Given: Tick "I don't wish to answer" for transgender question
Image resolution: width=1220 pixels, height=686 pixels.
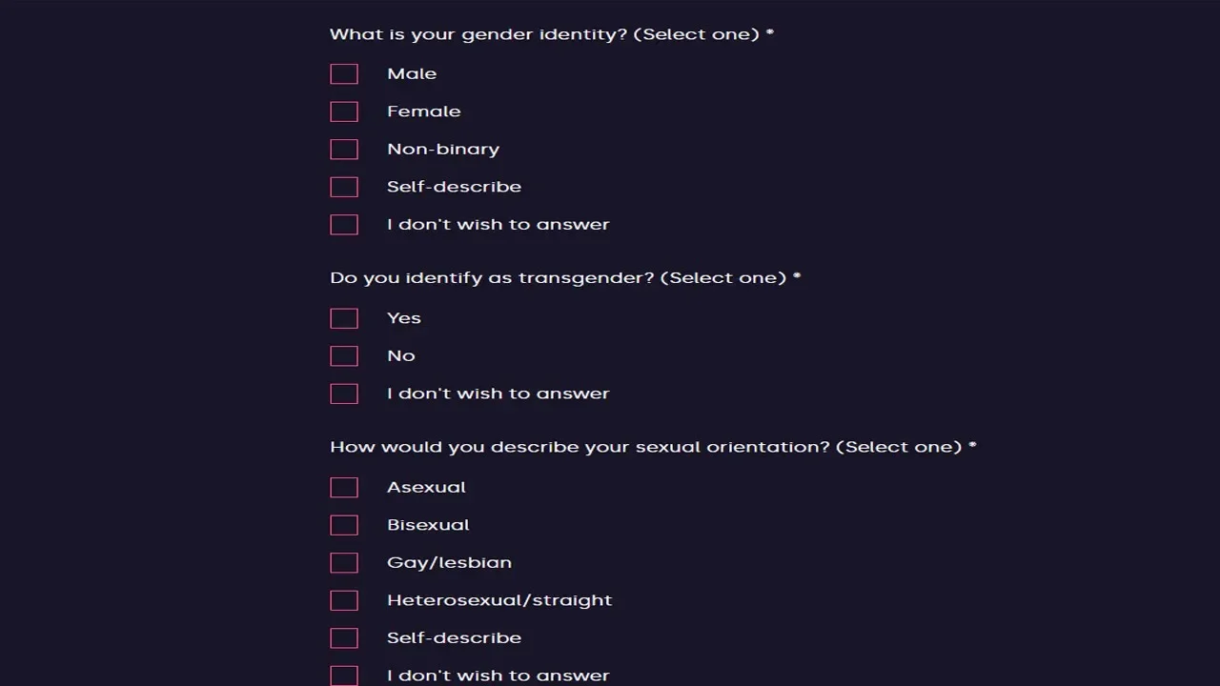Looking at the screenshot, I should [344, 393].
